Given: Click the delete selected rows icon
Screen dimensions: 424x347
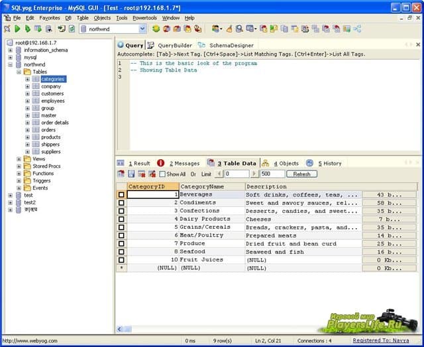Looking at the screenshot, I should click(141, 174).
